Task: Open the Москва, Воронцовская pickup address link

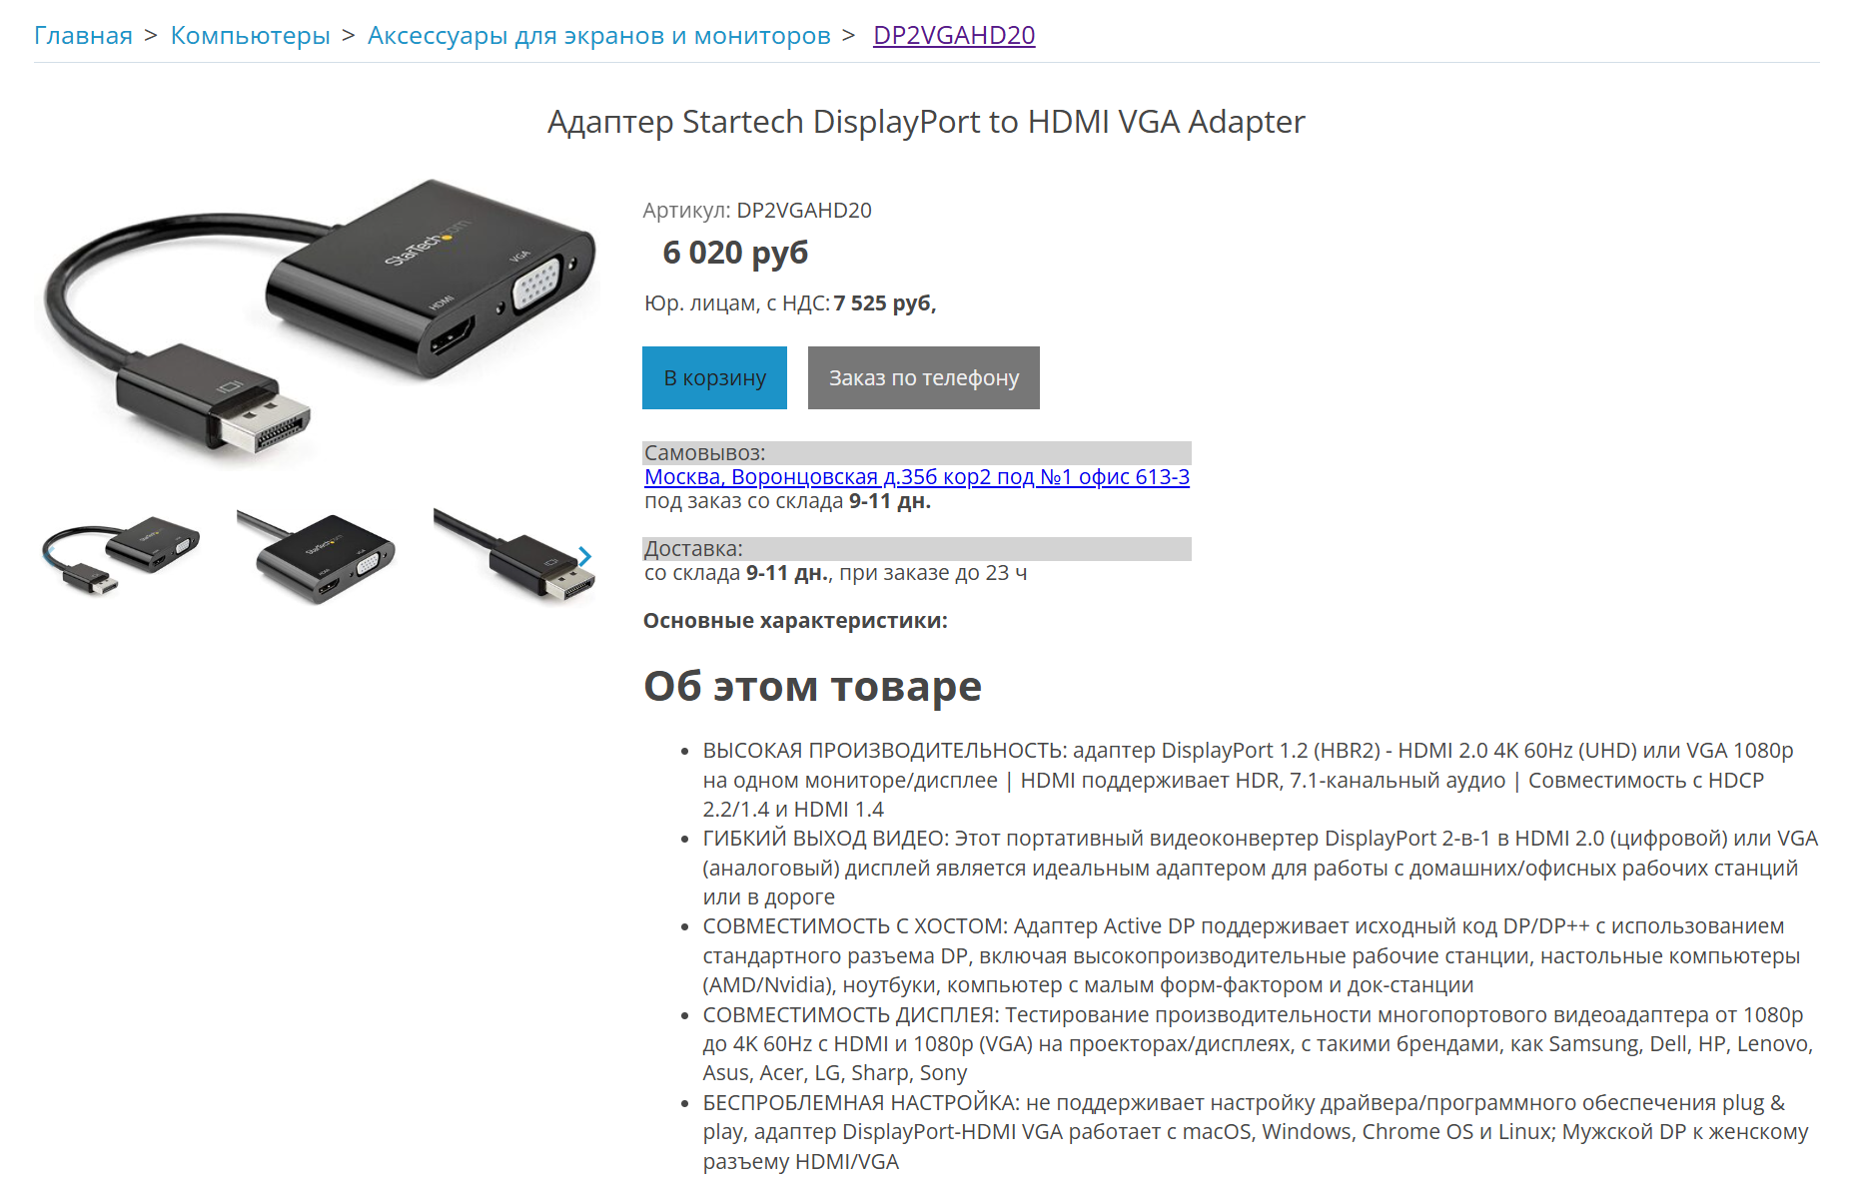Action: click(x=917, y=477)
